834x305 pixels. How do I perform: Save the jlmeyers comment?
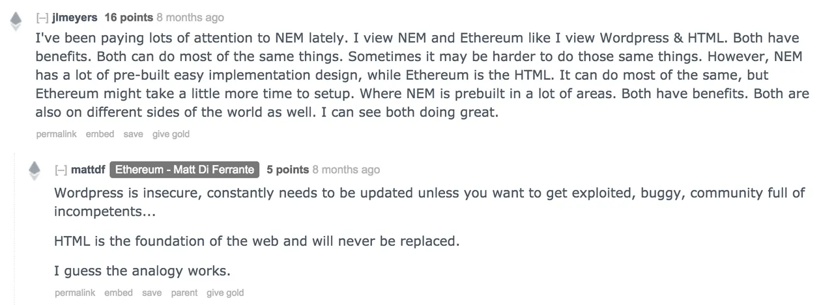(133, 134)
